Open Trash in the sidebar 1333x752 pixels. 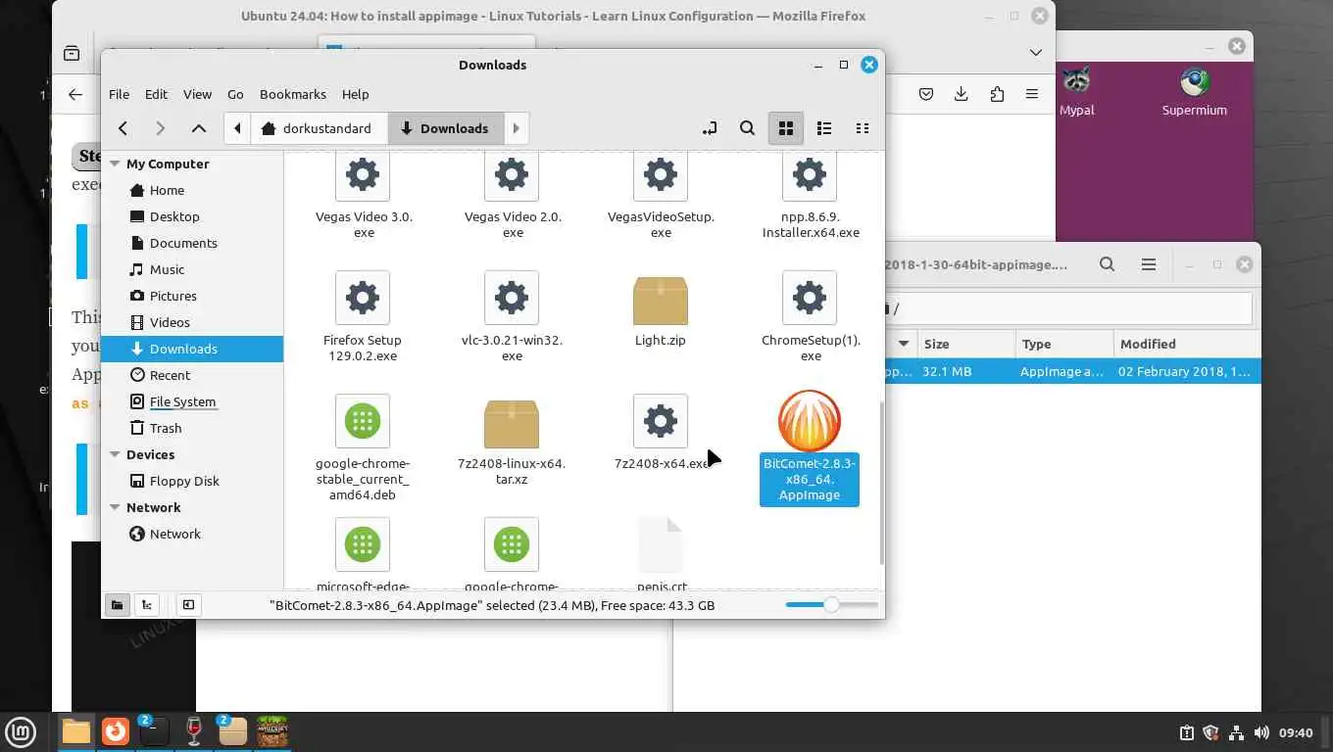pyautogui.click(x=192, y=428)
